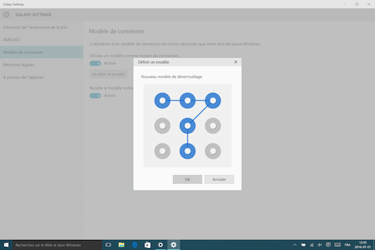
Task: Select the bottom-left grey pattern dot
Action: [x=162, y=151]
